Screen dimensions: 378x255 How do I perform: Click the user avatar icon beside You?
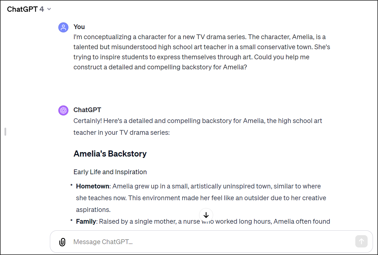click(63, 27)
